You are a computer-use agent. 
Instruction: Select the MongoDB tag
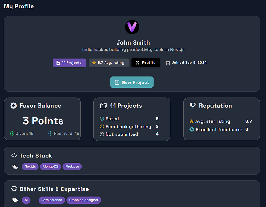tap(51, 166)
